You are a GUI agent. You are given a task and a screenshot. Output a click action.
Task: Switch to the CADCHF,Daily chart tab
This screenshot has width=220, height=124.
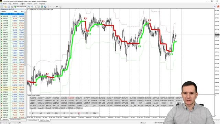44,120
